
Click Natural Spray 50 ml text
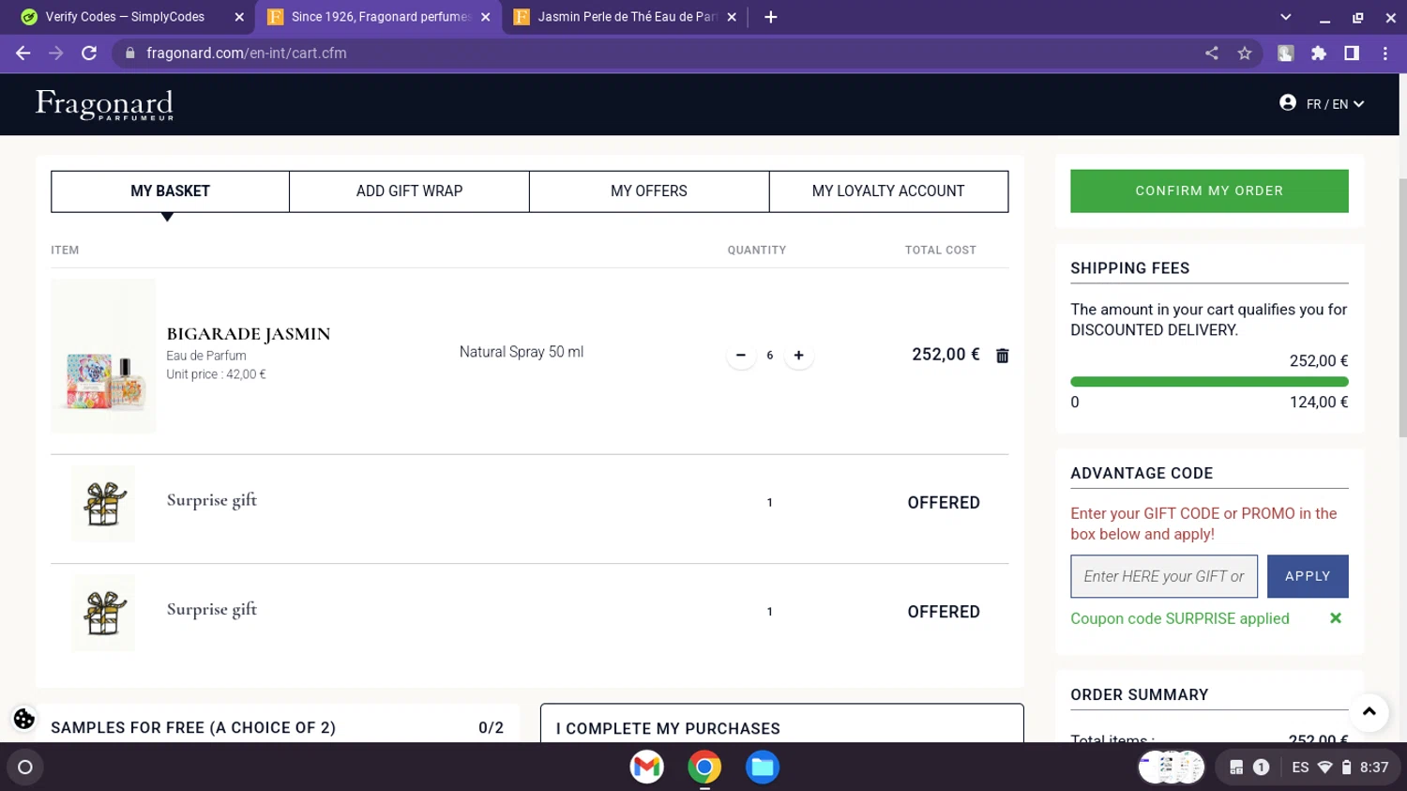(x=522, y=352)
